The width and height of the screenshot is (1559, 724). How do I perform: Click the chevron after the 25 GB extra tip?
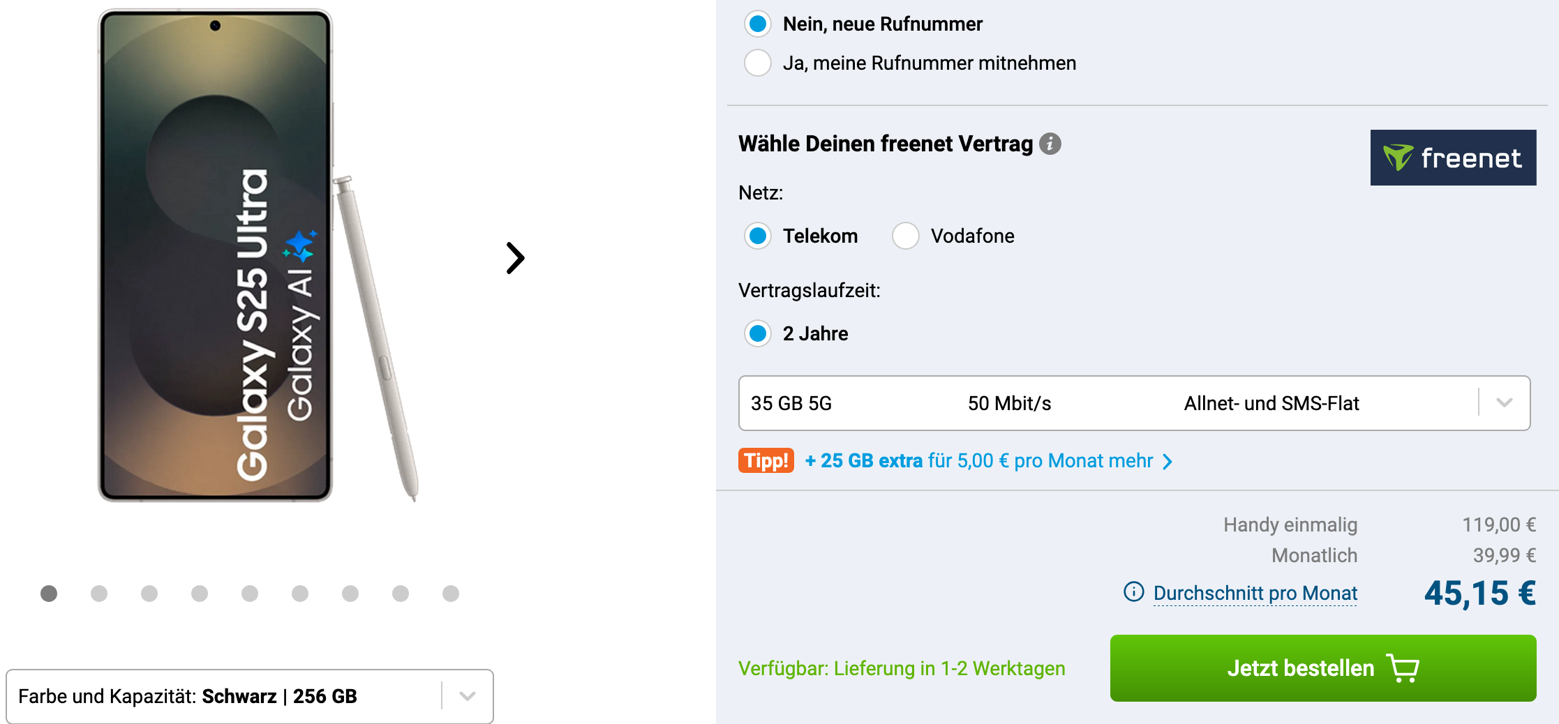tap(1168, 462)
